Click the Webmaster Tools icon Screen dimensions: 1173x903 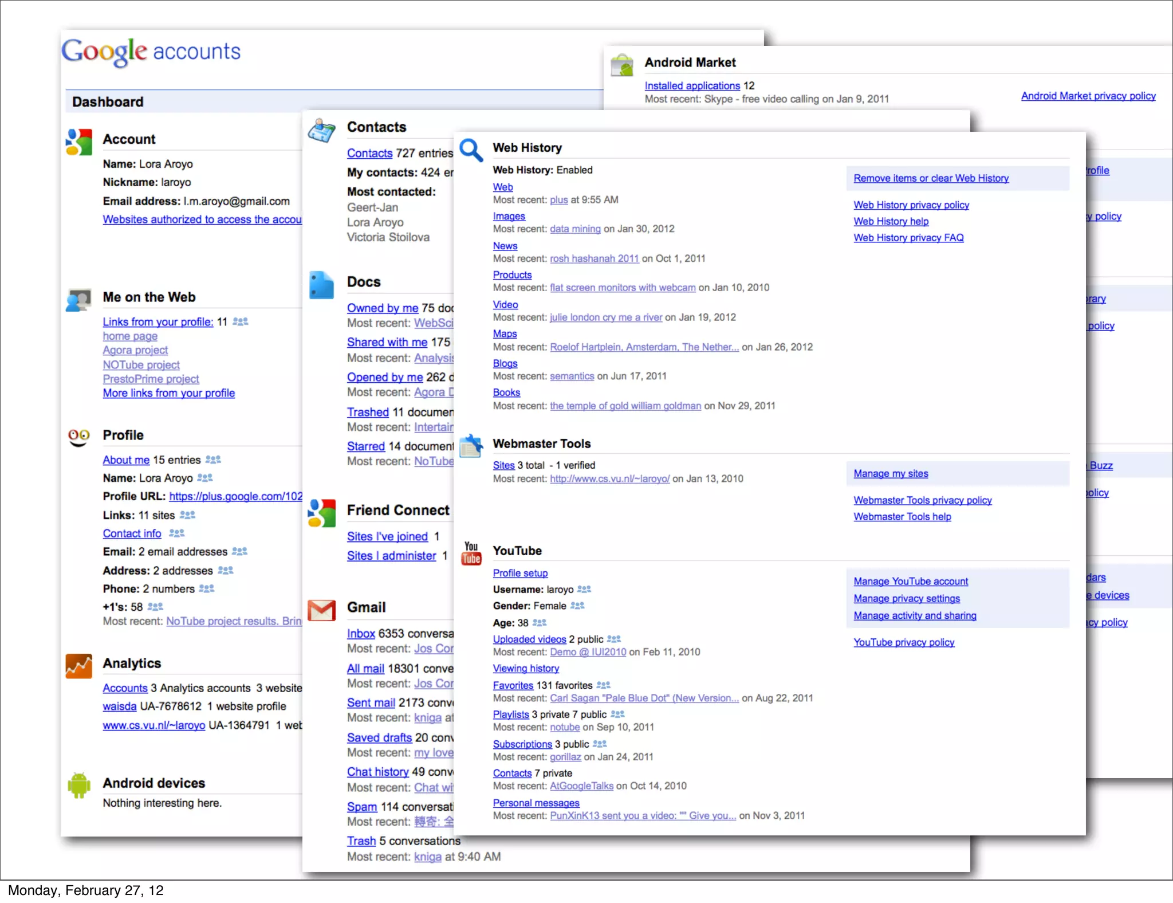pos(471,446)
